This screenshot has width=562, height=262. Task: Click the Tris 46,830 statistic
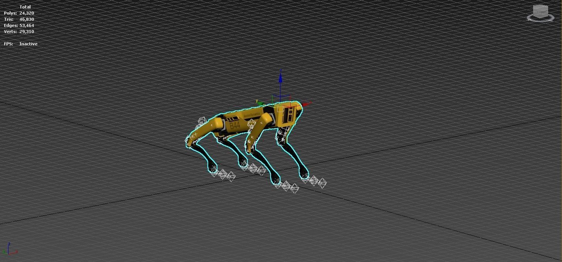[x=19, y=19]
